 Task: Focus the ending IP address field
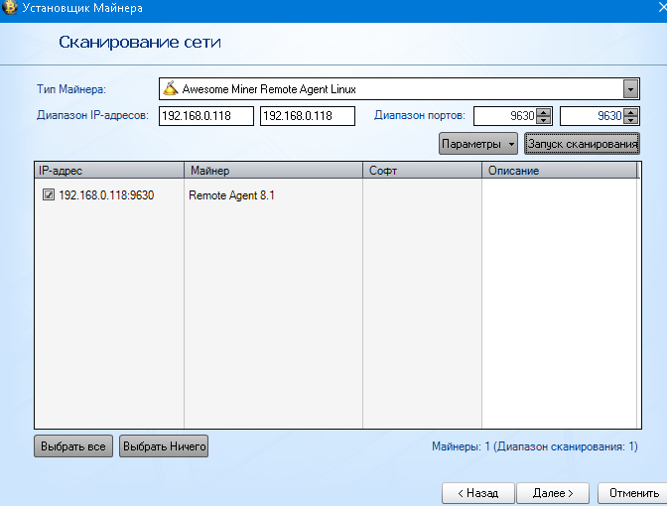click(x=308, y=116)
